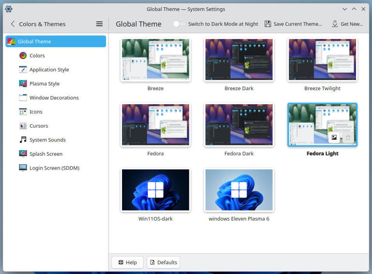Image resolution: width=372 pixels, height=274 pixels.
Task: Click the Icons category icon
Action: coord(23,112)
